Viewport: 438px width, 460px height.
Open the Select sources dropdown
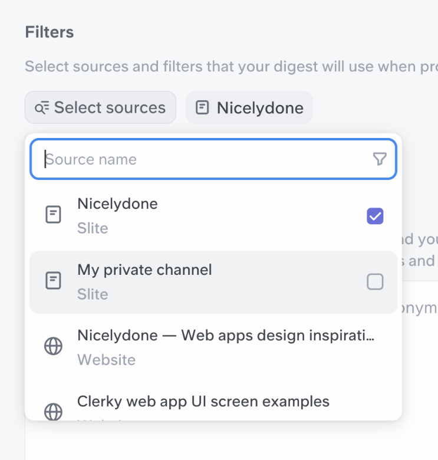(x=100, y=108)
